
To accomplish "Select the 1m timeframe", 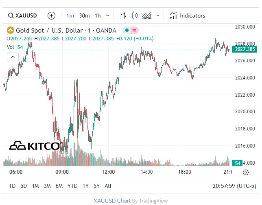I will [70, 16].
